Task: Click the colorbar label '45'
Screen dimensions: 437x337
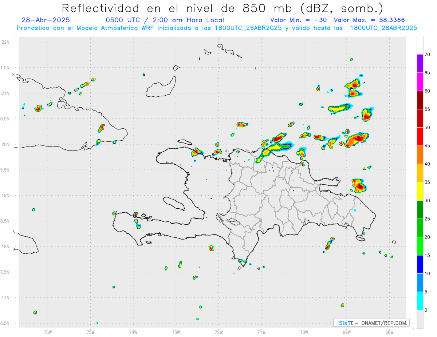Action: coord(427,146)
